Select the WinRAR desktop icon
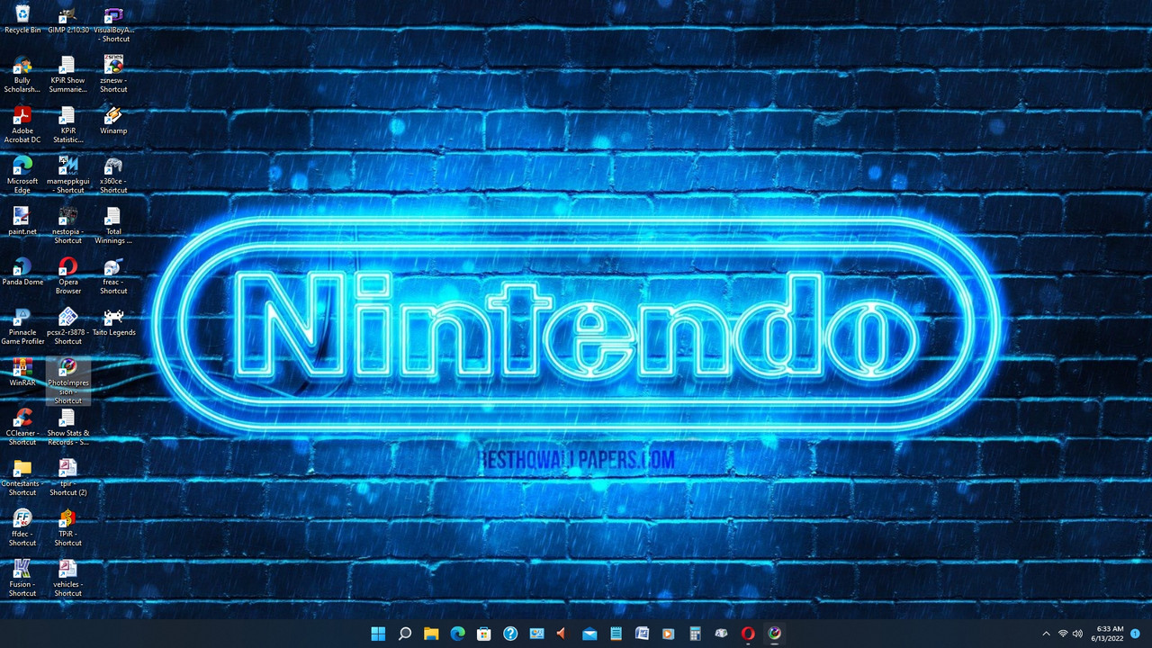1152x648 pixels. [22, 372]
